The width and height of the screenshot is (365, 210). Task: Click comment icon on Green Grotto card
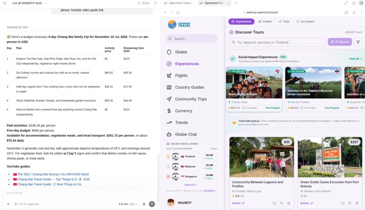(343, 203)
